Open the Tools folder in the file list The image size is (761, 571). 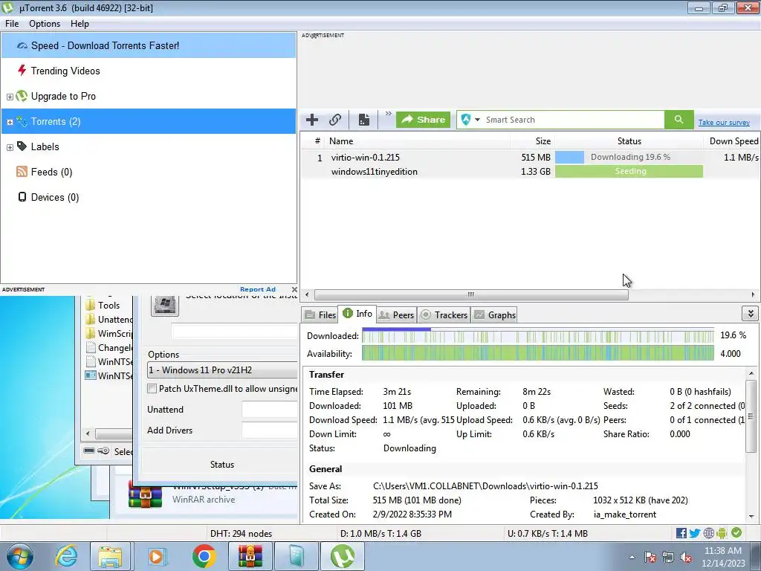tap(103, 306)
